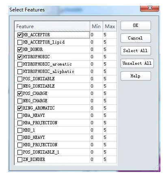Click the Cancel button

136,38
